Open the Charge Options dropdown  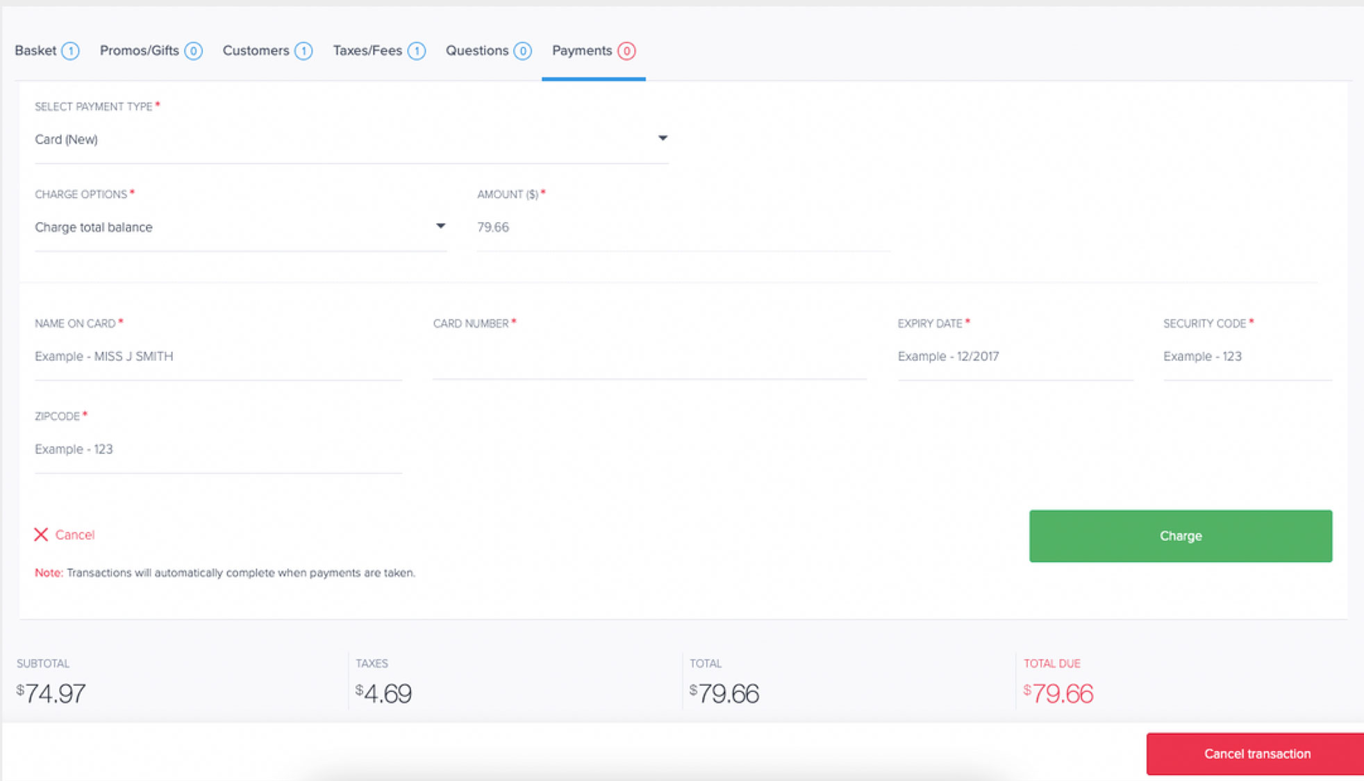coord(240,227)
